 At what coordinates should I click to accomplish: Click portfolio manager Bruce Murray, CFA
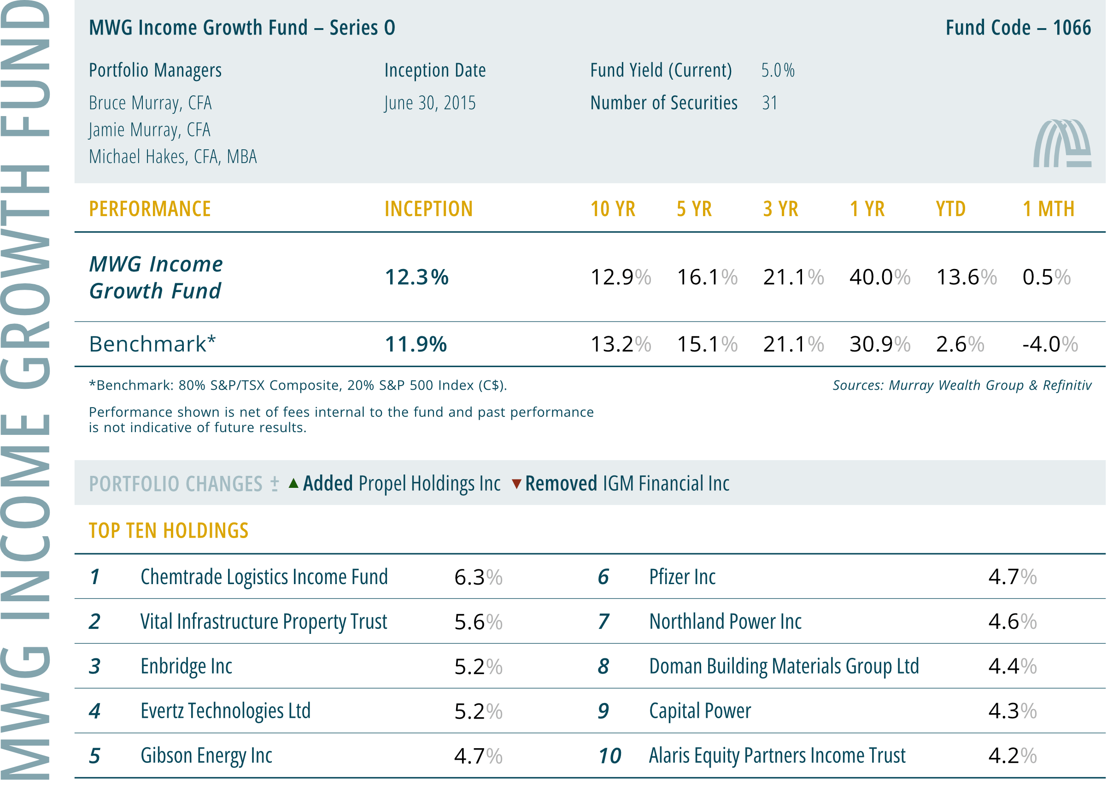(x=150, y=103)
